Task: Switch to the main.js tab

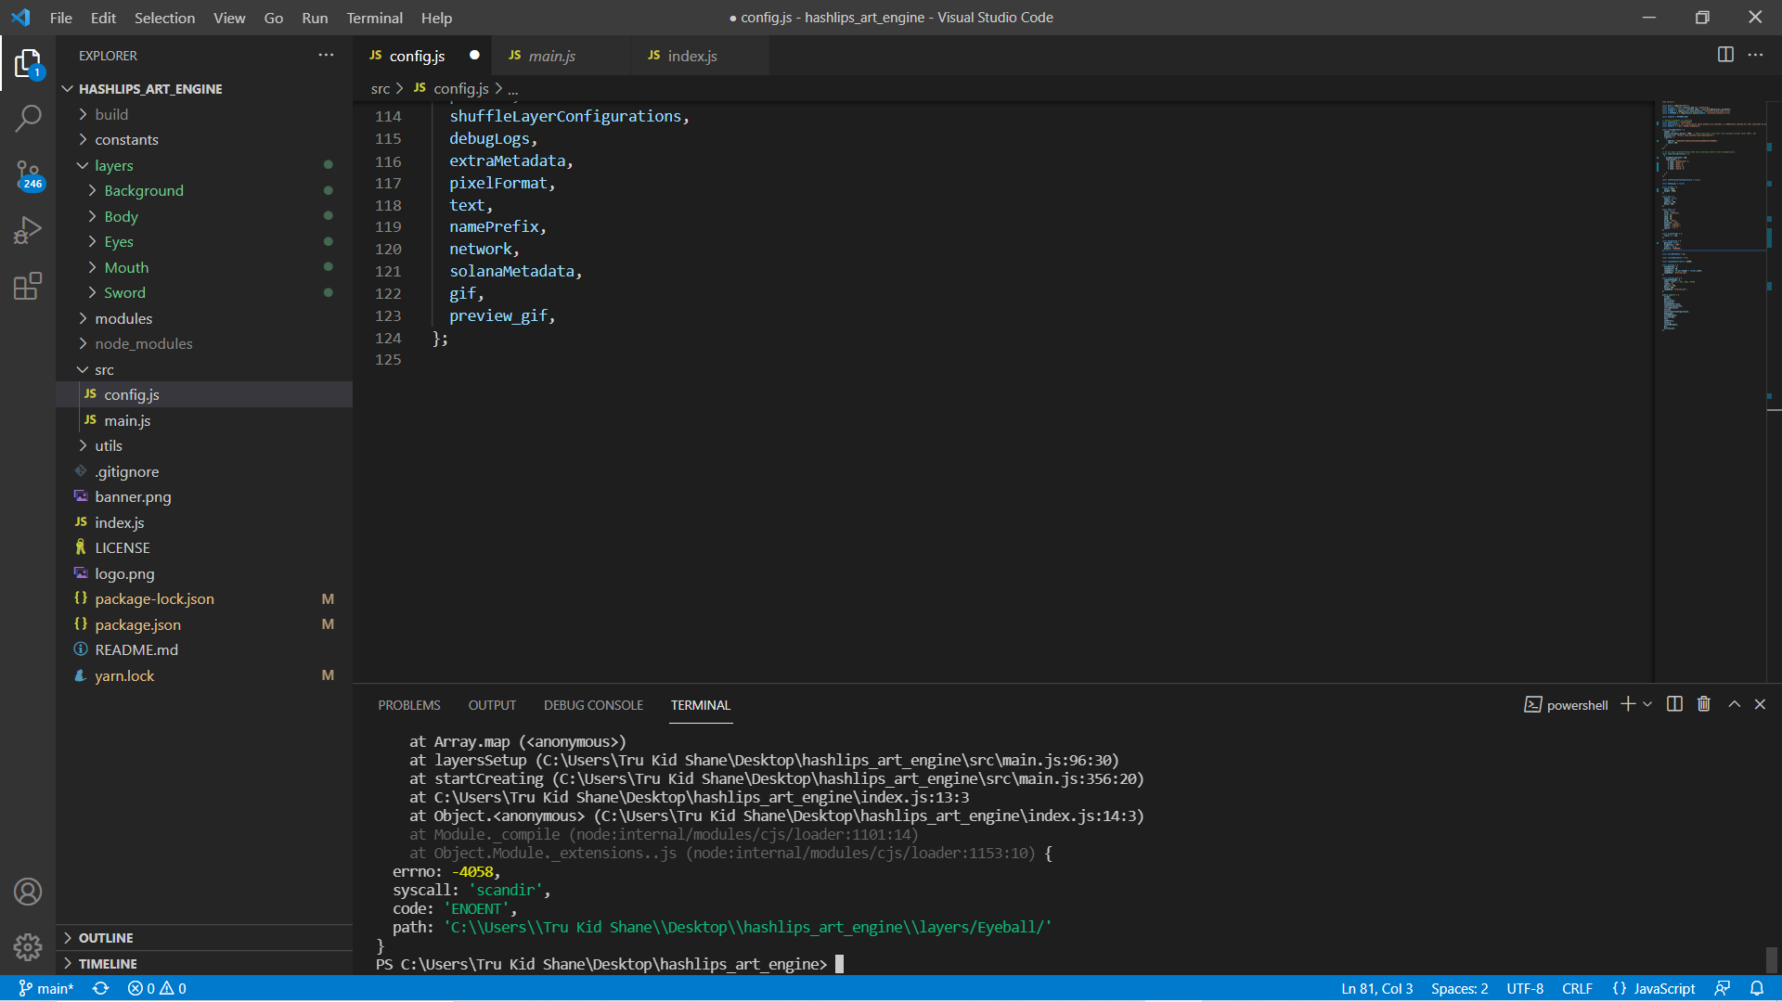Action: [554, 56]
